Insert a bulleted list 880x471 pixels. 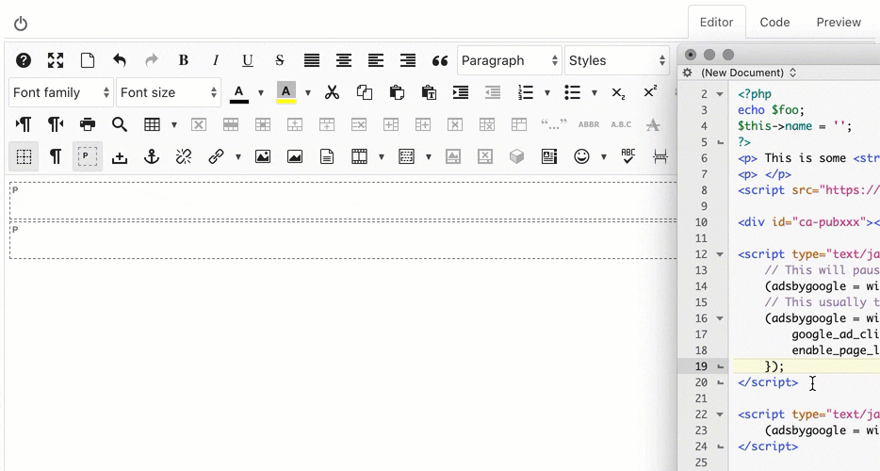573,92
